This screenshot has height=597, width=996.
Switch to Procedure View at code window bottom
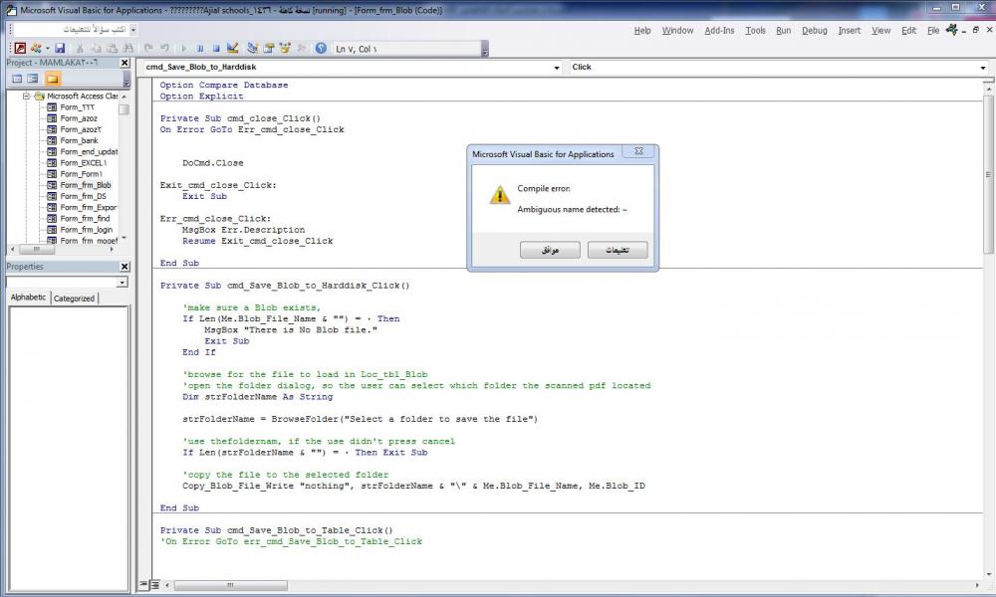[144, 585]
